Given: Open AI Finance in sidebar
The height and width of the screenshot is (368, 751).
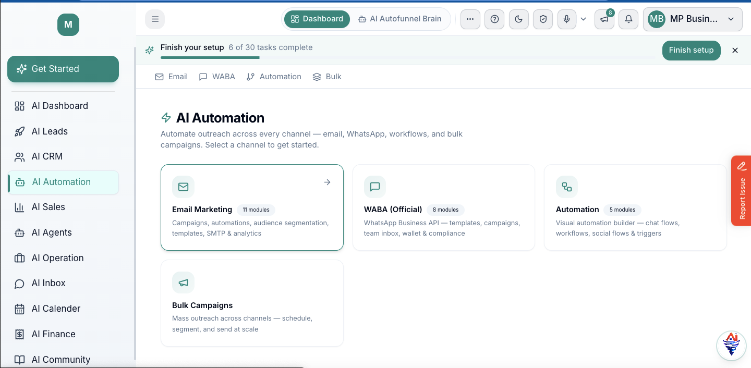Looking at the screenshot, I should click(63, 334).
